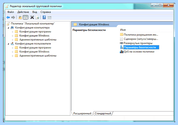This screenshot has height=125, width=178.
Task: Click the Конфигурация компьютера computer icon
Action: coord(12,28)
